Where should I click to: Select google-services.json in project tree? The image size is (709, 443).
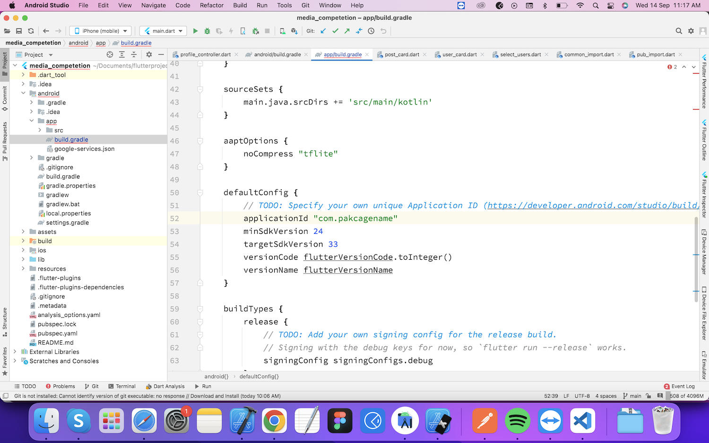click(84, 149)
